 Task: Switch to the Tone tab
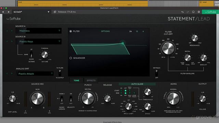coord(76,81)
